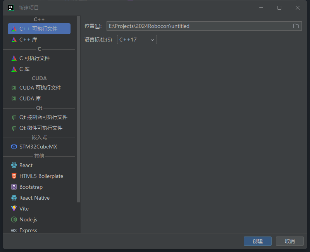Click the browse folder icon in location field
Viewport: 310px width, 252px height.
pyautogui.click(x=296, y=26)
